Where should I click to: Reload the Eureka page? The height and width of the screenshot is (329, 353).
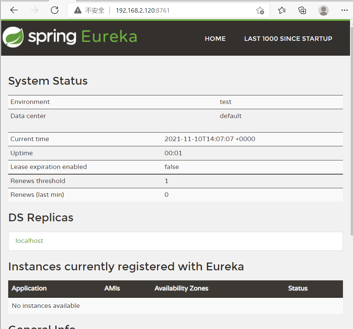point(54,10)
